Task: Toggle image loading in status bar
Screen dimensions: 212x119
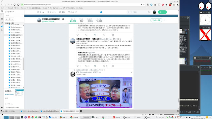Action: [x=150, y=115]
